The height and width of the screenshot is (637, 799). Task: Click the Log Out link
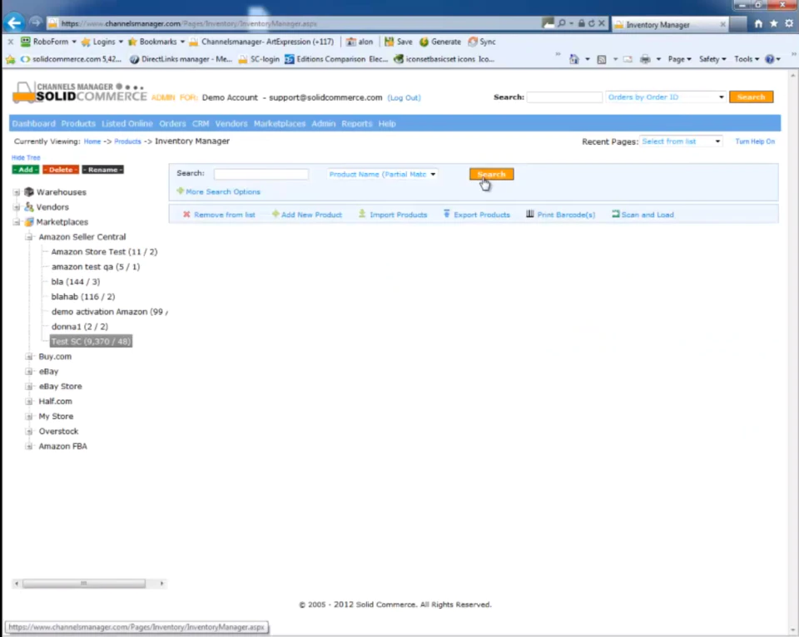click(x=404, y=98)
